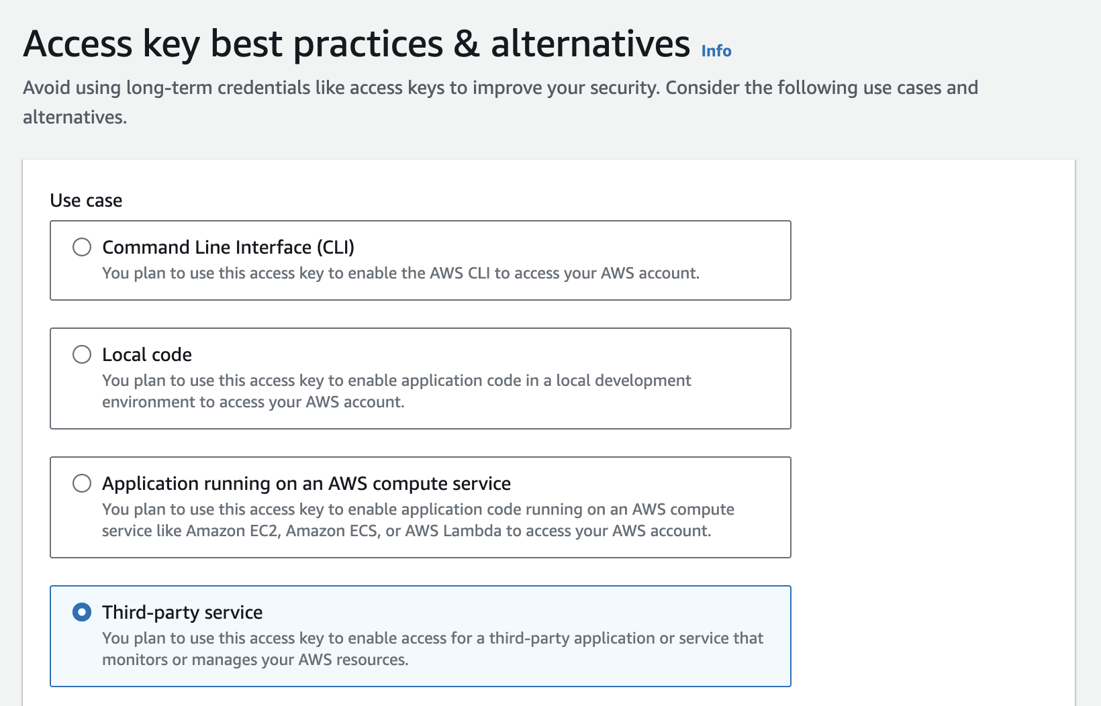Click the AWS CLI access description text
1101x706 pixels.
(x=401, y=273)
